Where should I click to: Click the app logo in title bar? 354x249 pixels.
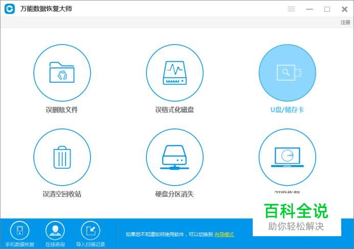click(10, 9)
